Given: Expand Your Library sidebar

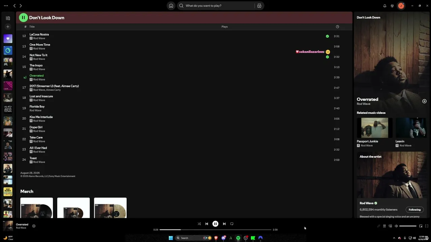Looking at the screenshot, I should point(8,18).
